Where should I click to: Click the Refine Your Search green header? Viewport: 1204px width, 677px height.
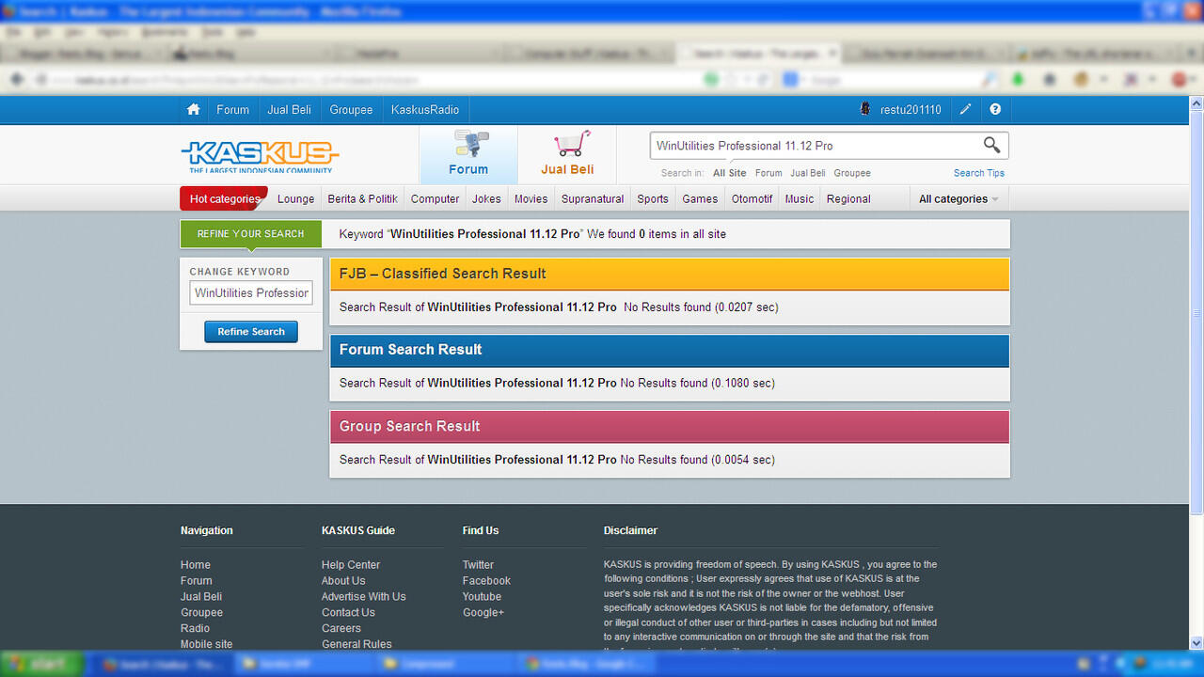[x=250, y=234]
